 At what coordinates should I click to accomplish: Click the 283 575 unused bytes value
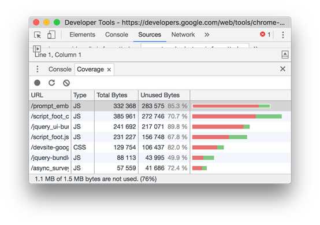coord(153,106)
